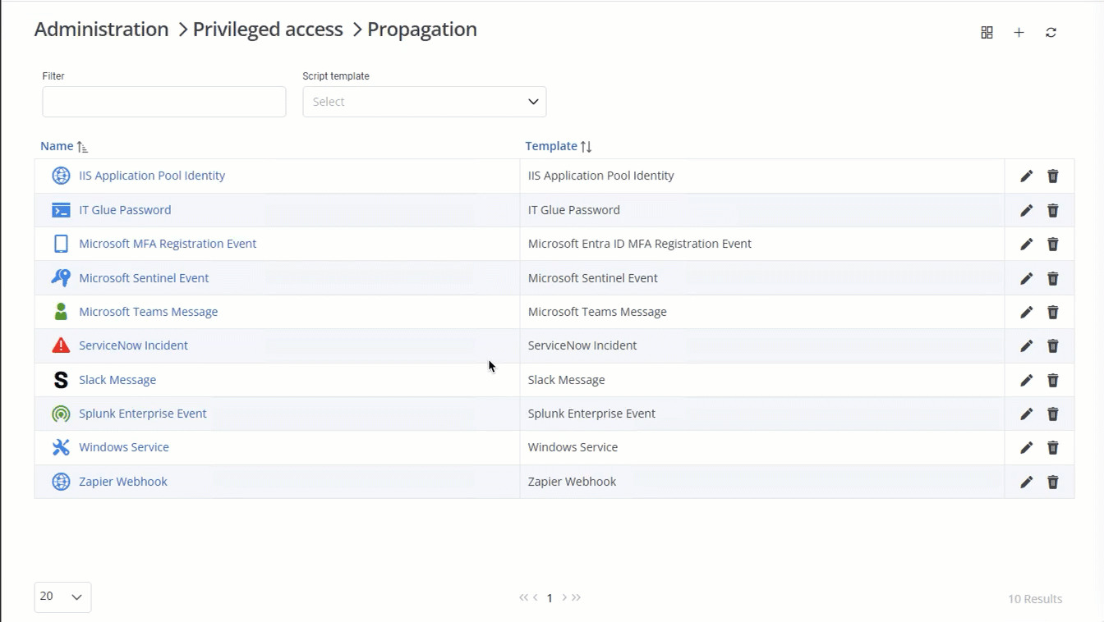1104x622 pixels.
Task: Click the refresh icon in the top toolbar
Action: [1052, 32]
